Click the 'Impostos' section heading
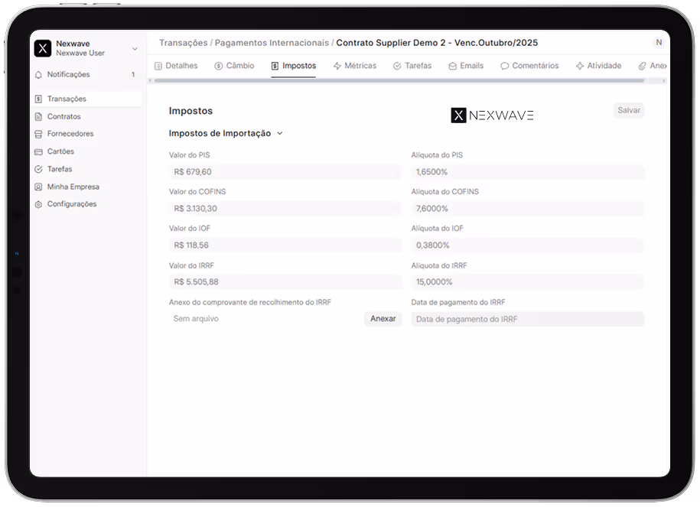Image resolution: width=700 pixels, height=507 pixels. click(190, 111)
